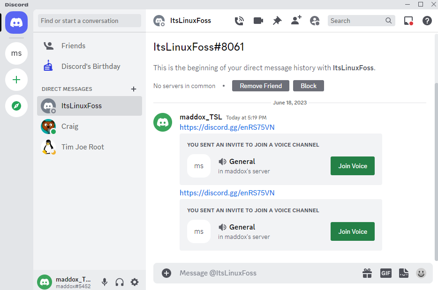The width and height of the screenshot is (438, 290).
Task: Start a video call
Action: (x=258, y=21)
